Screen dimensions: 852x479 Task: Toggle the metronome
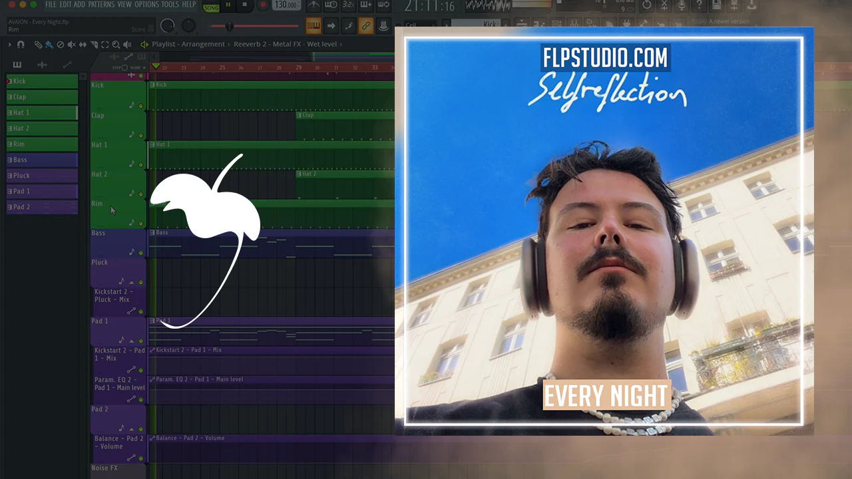point(314,5)
